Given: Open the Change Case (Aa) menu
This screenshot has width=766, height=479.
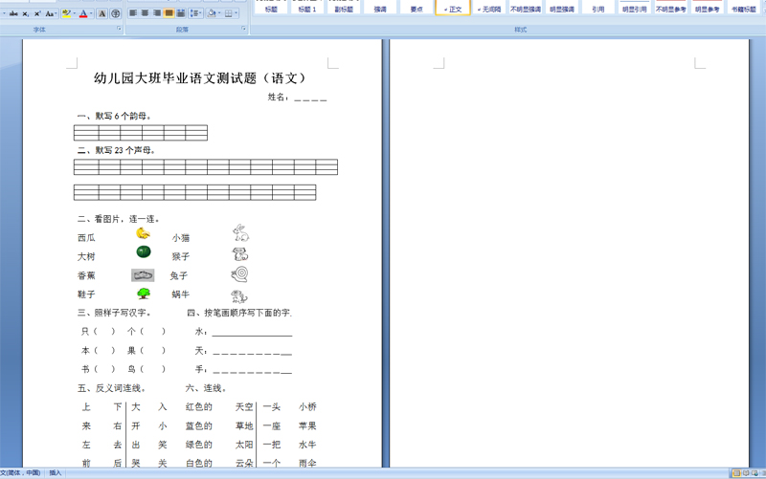Looking at the screenshot, I should 50,13.
